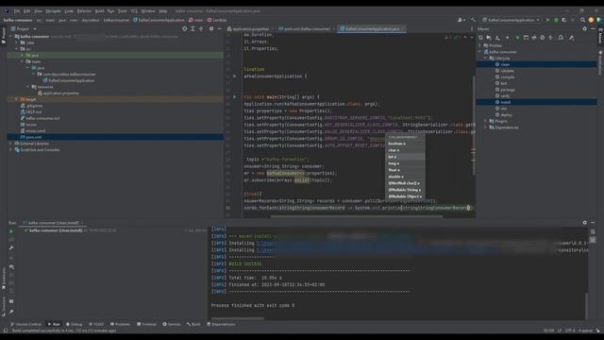The height and width of the screenshot is (340, 604).
Task: Select Maven lifecycle goal package
Action: 508,90
